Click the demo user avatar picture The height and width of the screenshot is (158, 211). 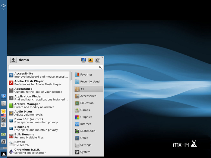(x=13, y=60)
